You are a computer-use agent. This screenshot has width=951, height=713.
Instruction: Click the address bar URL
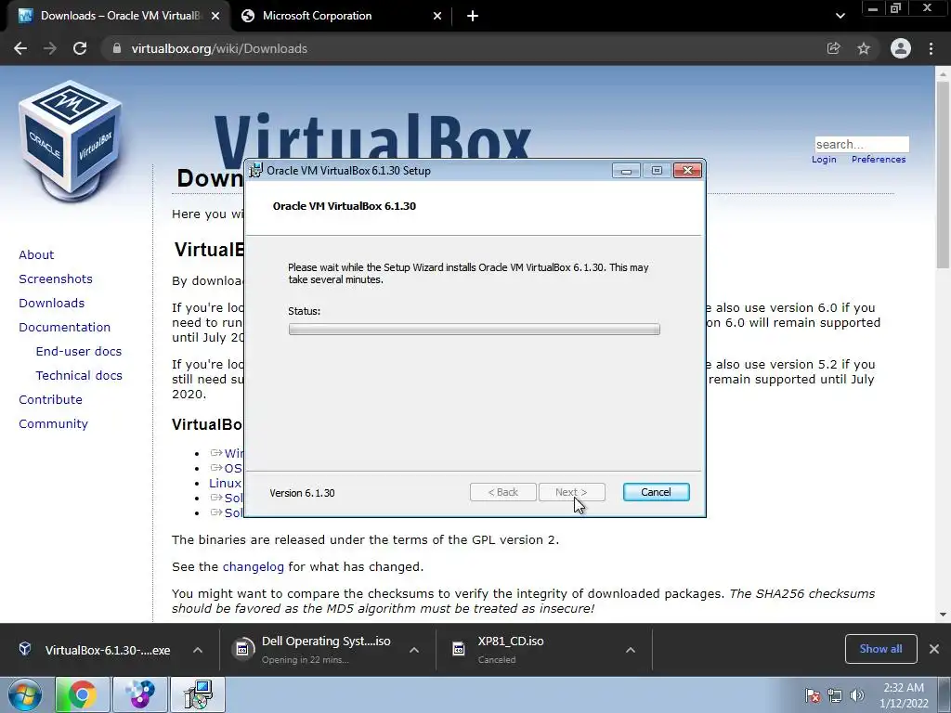(x=219, y=48)
